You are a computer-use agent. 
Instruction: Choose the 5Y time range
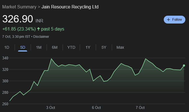point(104,47)
